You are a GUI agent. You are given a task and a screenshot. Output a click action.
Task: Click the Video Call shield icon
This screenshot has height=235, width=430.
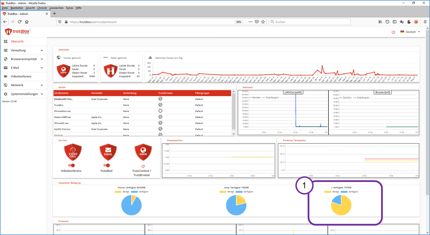click(73, 152)
